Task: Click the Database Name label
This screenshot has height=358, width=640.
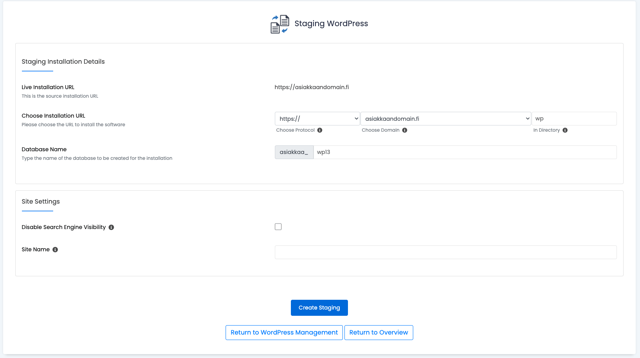Action: [44, 149]
